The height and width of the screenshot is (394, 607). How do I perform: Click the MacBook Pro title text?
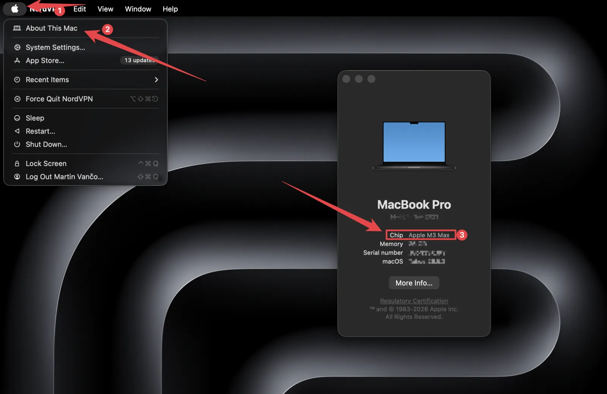click(x=414, y=205)
